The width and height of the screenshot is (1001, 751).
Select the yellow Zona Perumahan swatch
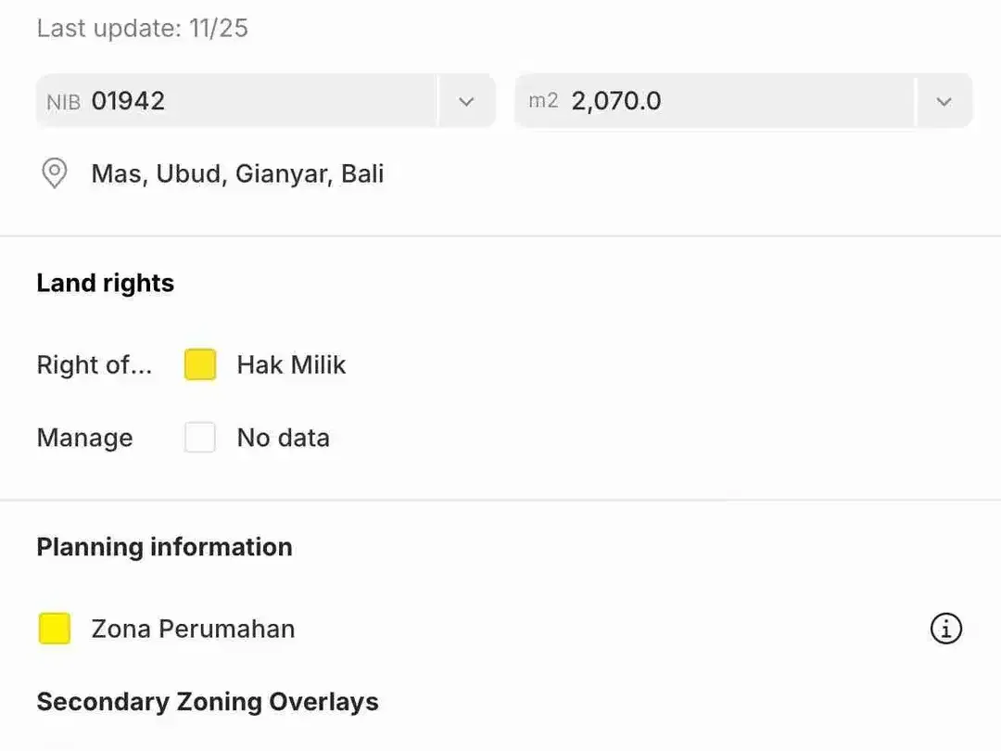point(55,629)
